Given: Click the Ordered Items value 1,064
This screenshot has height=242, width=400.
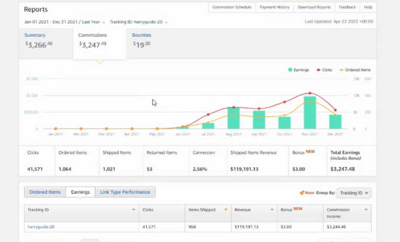Looking at the screenshot, I should pyautogui.click(x=65, y=169).
